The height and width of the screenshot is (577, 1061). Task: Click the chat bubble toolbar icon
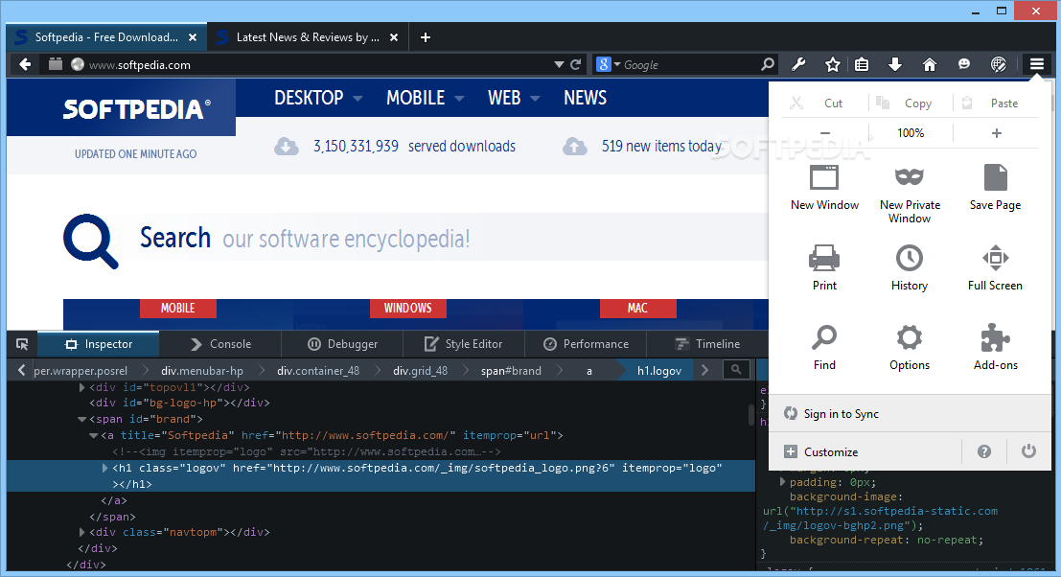pyautogui.click(x=964, y=64)
